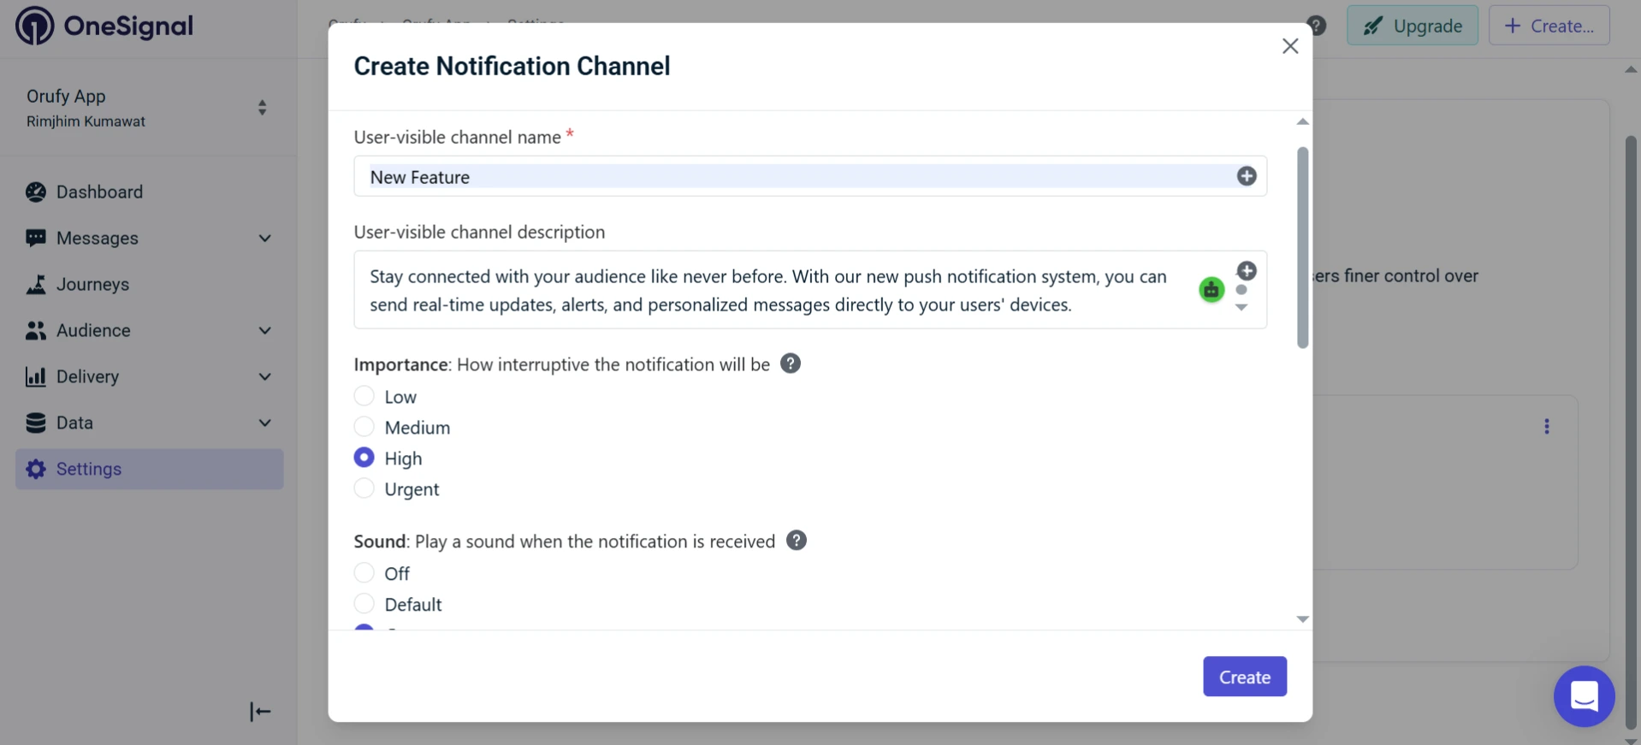This screenshot has height=745, width=1641.
Task: Open Audience section label
Action: (93, 330)
